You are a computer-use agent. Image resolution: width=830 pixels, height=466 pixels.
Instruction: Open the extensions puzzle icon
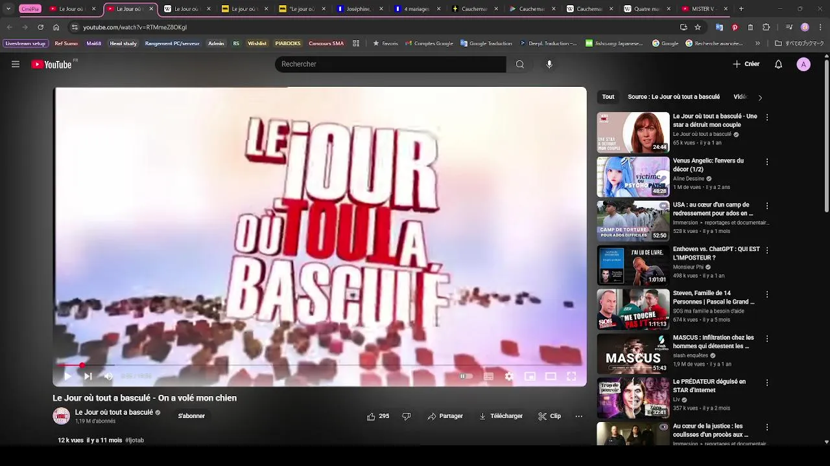[x=766, y=27]
